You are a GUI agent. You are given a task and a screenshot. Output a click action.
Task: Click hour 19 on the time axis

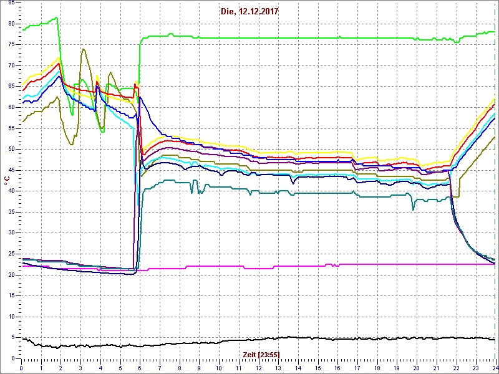[x=397, y=367]
